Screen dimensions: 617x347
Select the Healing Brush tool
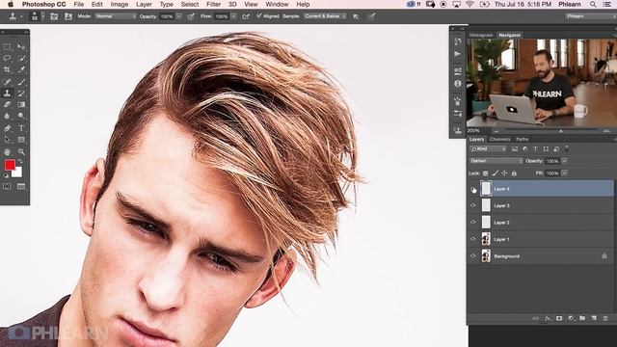pos(7,82)
